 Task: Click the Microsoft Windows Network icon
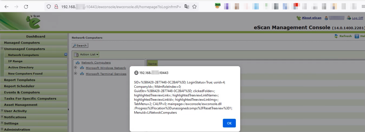tap(82, 68)
